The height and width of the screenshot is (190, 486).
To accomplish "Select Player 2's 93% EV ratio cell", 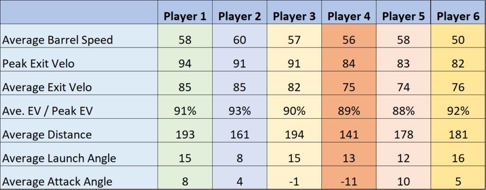I will (240, 111).
